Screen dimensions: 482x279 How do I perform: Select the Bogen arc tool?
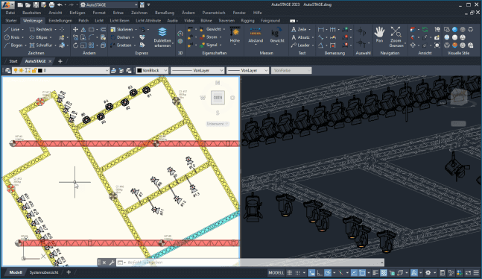point(13,46)
